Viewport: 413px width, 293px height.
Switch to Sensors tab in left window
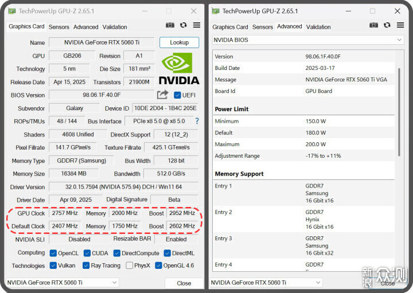59,27
